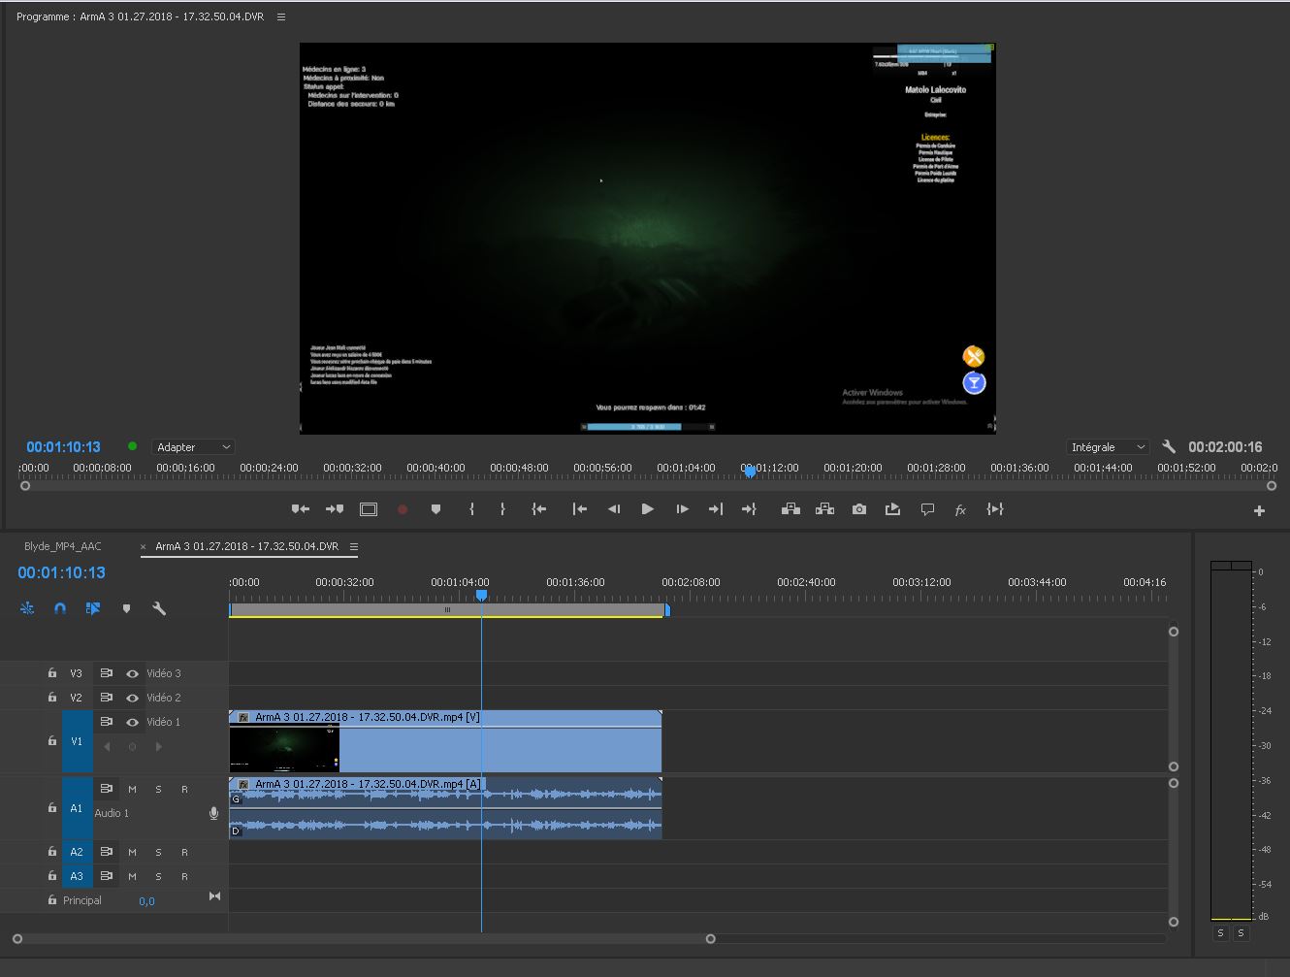The height and width of the screenshot is (977, 1290).
Task: Target the V1 source patch button
Action: click(78, 741)
